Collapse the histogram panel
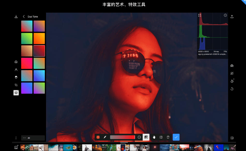 [199, 15]
